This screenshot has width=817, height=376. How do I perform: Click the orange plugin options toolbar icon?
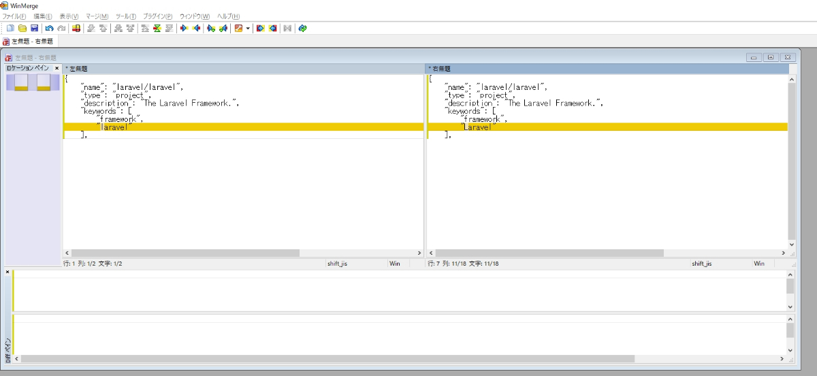tap(238, 28)
